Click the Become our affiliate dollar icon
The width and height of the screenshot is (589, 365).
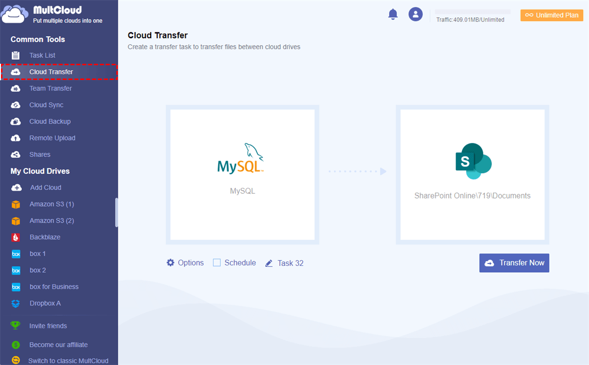(x=16, y=345)
